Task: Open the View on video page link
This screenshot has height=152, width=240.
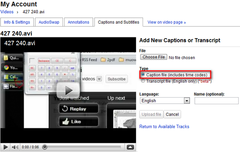Action: (167, 22)
